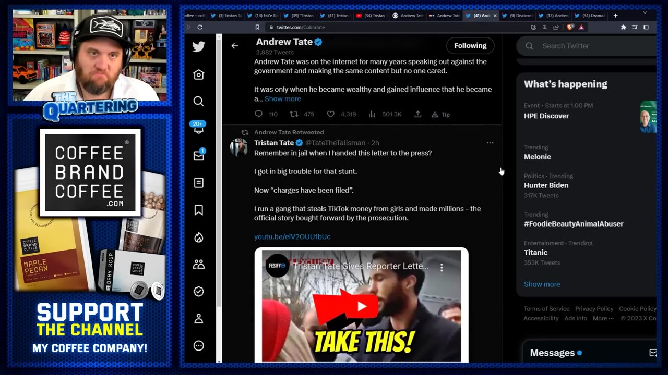The width and height of the screenshot is (668, 375).
Task: Reply to the tweet with 110 replies
Action: click(x=258, y=114)
